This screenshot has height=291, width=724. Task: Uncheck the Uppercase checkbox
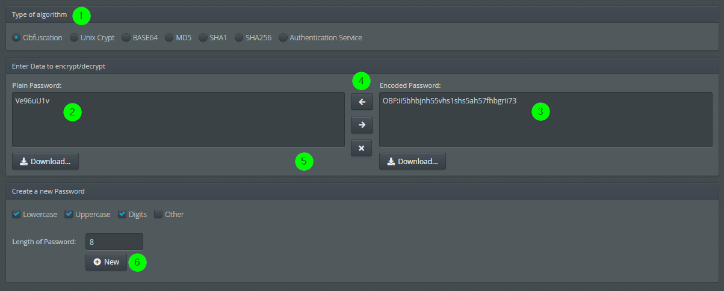(69, 214)
